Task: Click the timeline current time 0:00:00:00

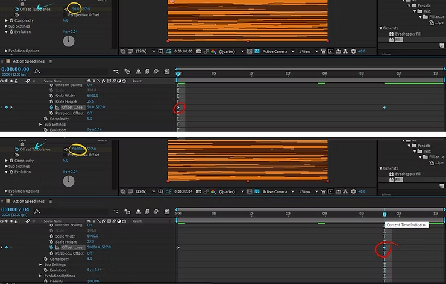Action: [15, 69]
